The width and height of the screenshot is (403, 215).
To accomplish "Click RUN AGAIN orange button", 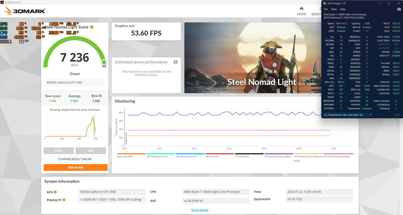I will (76, 167).
